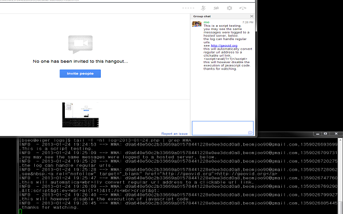Close the Group chat panel
Screen dimensions: 343x214
pos(251,16)
